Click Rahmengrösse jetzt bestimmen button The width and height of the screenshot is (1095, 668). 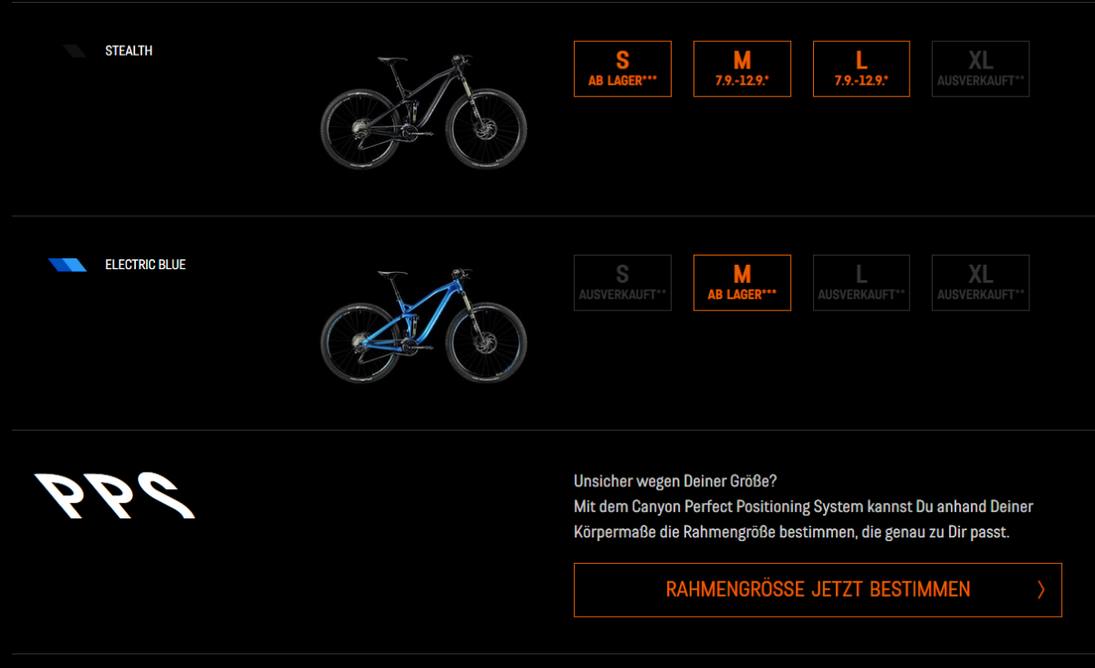(x=818, y=590)
